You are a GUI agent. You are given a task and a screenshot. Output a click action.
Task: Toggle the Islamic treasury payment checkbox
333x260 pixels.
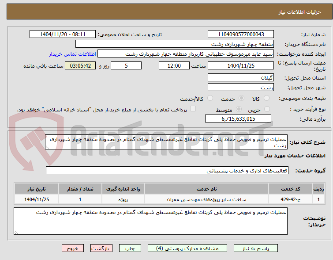pos(193,109)
